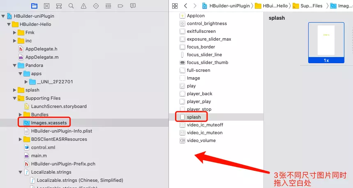Collapse the Supporting Files group

(15, 99)
